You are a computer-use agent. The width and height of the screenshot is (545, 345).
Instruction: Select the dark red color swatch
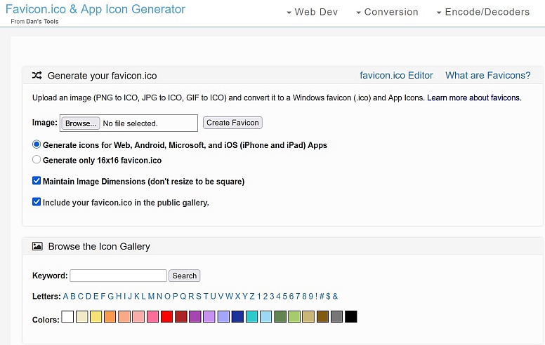point(181,316)
